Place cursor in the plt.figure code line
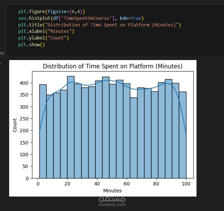The image size is (224, 211). pyautogui.click(x=52, y=11)
